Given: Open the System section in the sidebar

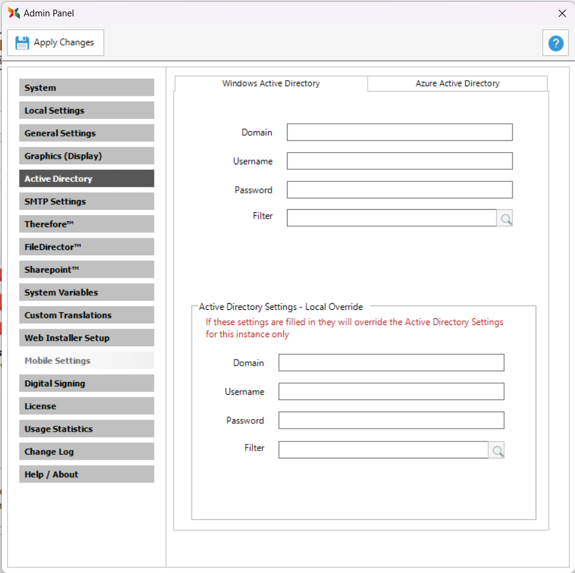Looking at the screenshot, I should coord(86,88).
